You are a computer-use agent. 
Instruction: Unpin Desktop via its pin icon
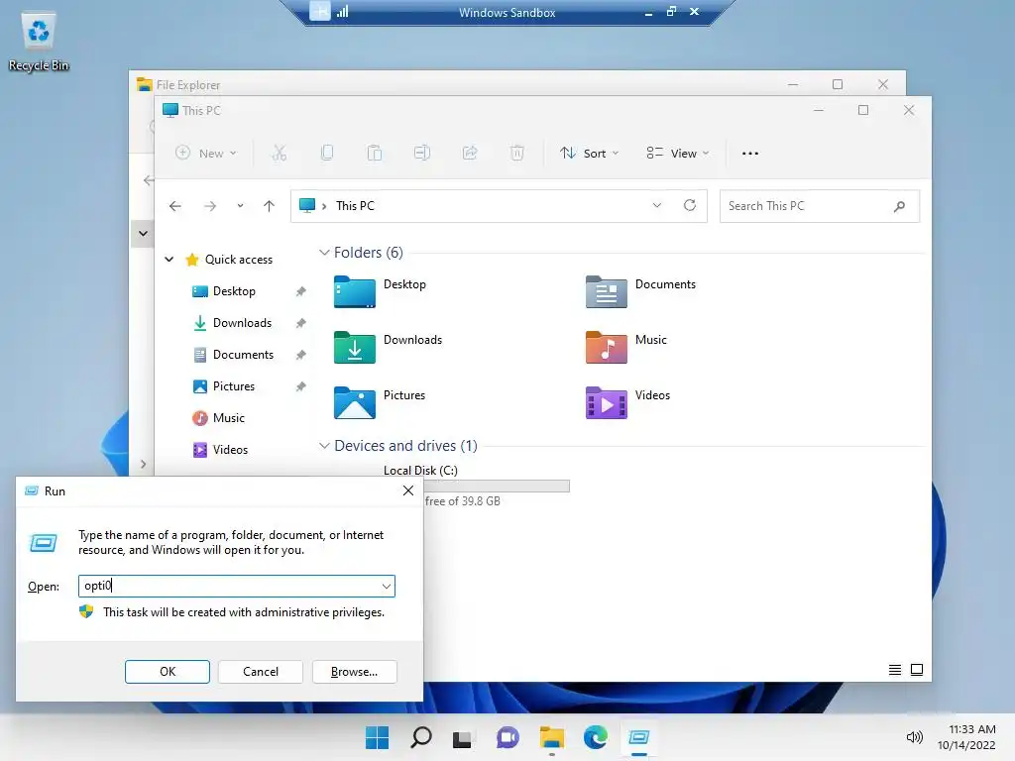click(301, 291)
